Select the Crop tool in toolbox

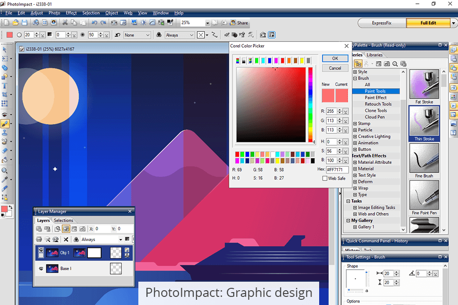pos(4,94)
